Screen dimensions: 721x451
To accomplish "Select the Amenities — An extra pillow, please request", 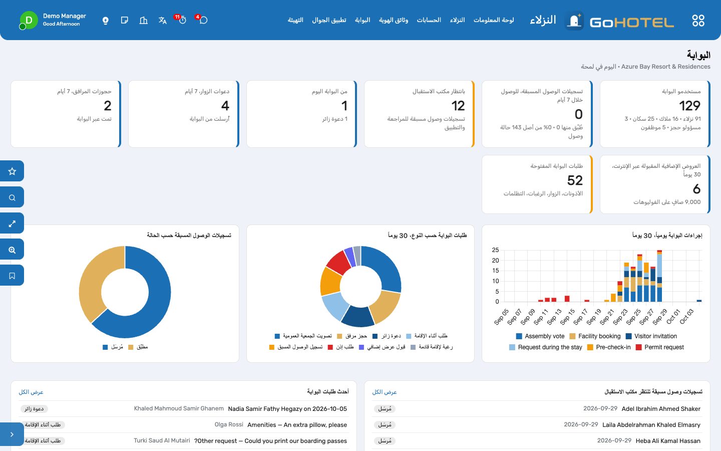I will click(184, 425).
